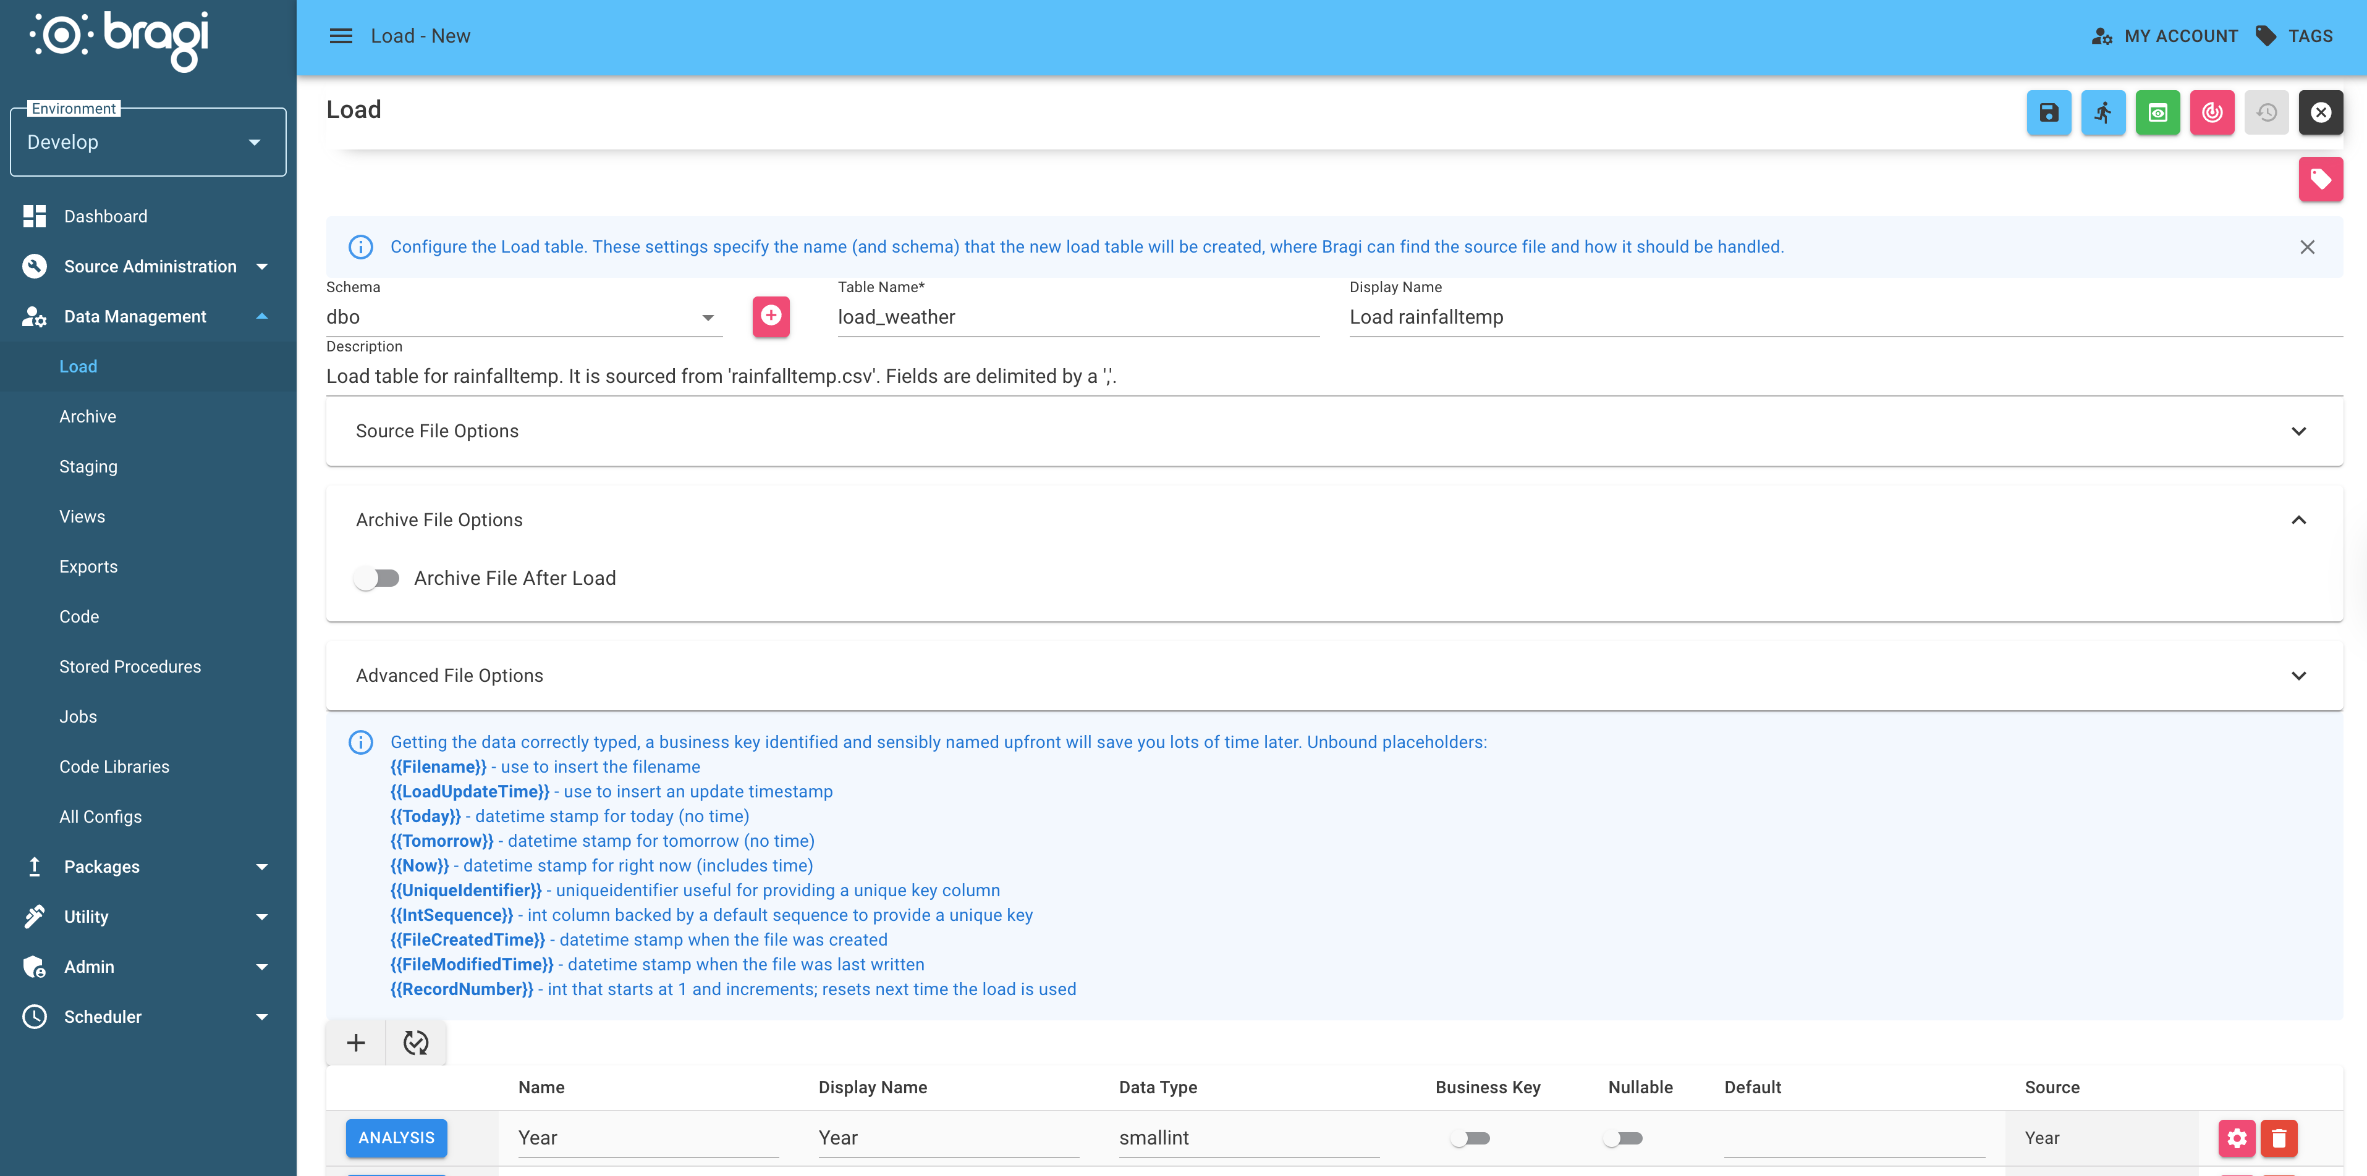The width and height of the screenshot is (2367, 1176).
Task: Click the blue save icon button
Action: 2048,113
